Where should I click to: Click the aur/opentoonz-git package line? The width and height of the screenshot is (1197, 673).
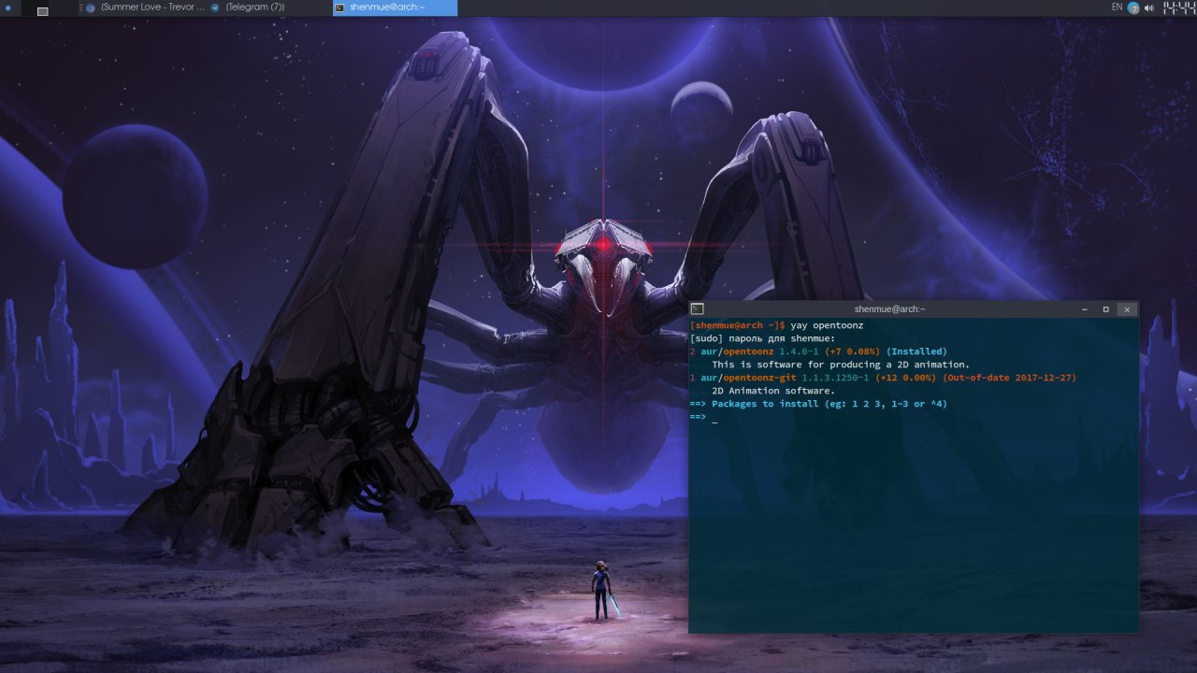pos(883,378)
